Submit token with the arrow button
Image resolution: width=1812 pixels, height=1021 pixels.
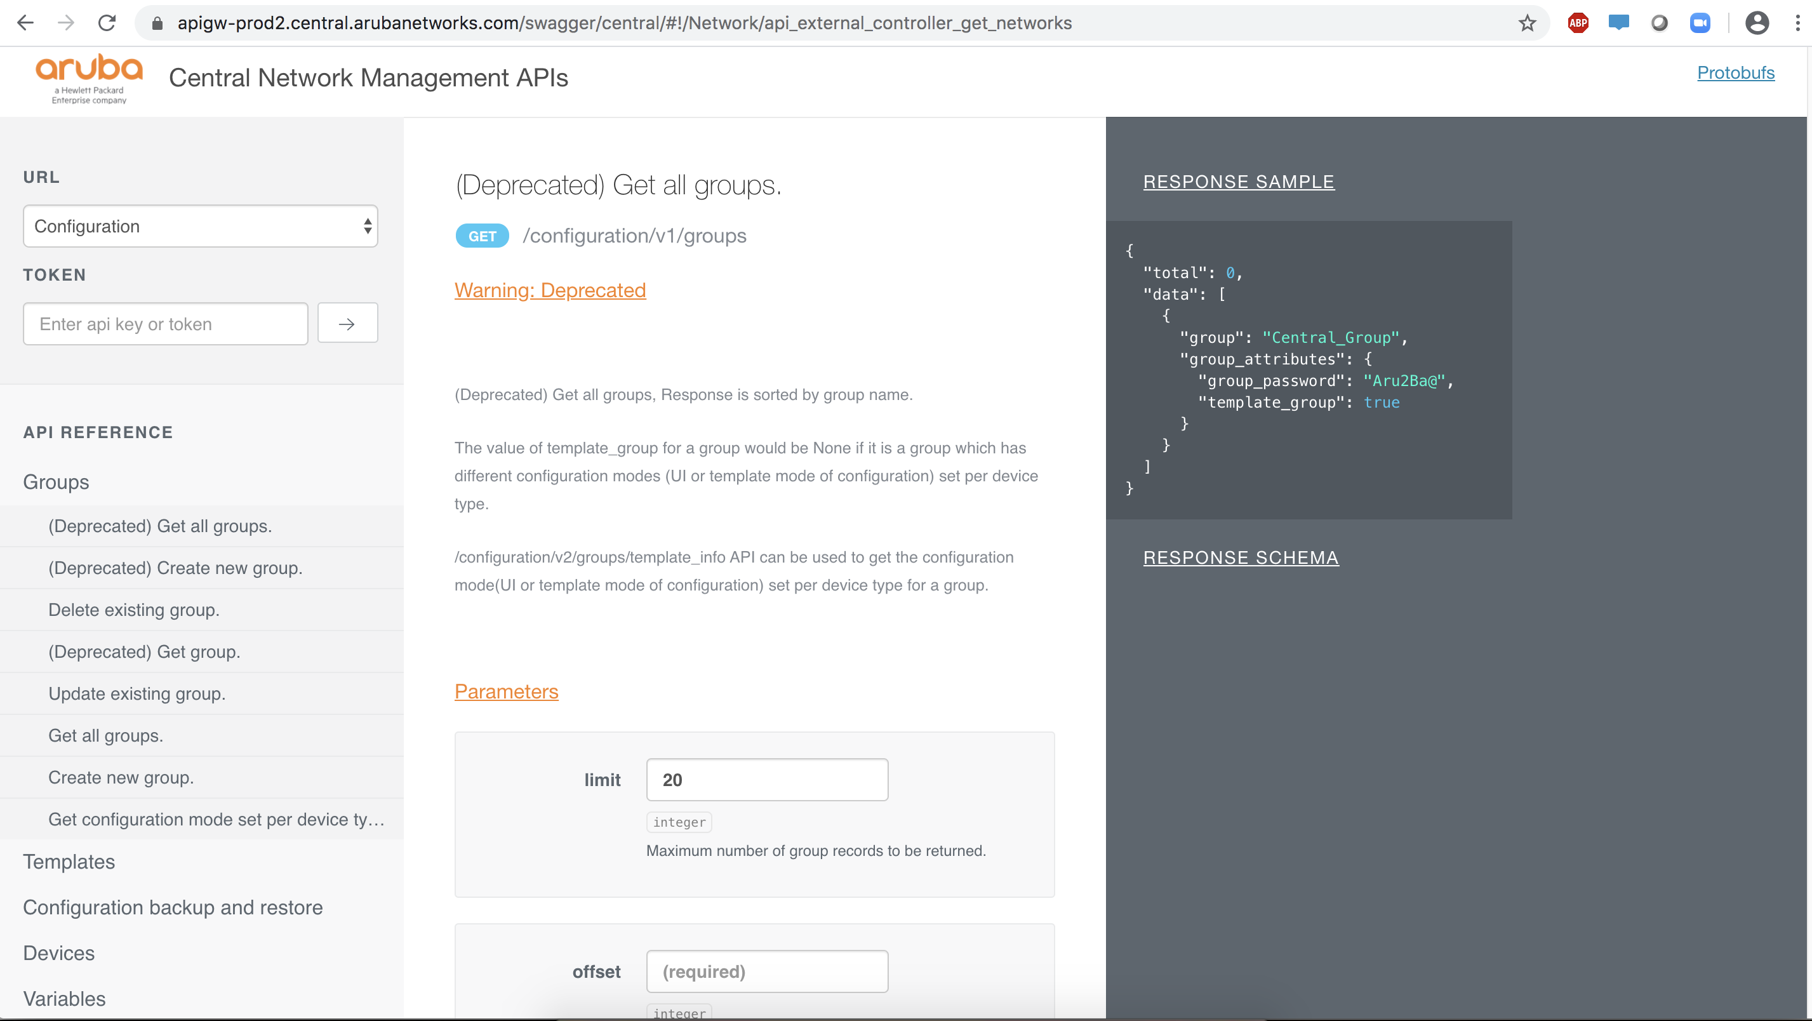click(347, 324)
